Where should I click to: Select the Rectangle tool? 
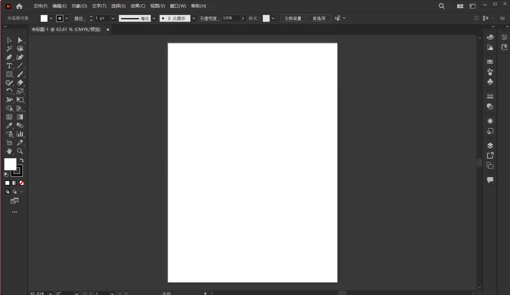pos(9,75)
